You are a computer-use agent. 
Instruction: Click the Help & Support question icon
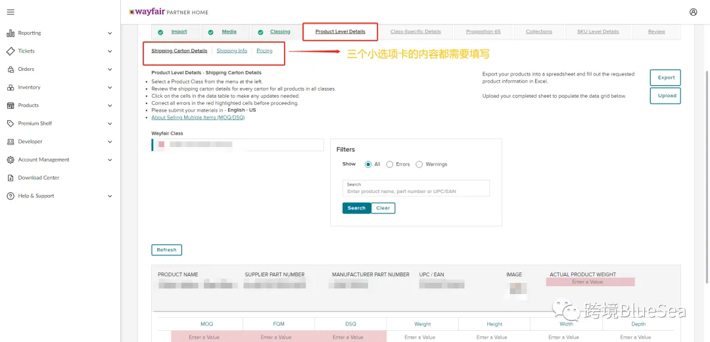point(11,196)
